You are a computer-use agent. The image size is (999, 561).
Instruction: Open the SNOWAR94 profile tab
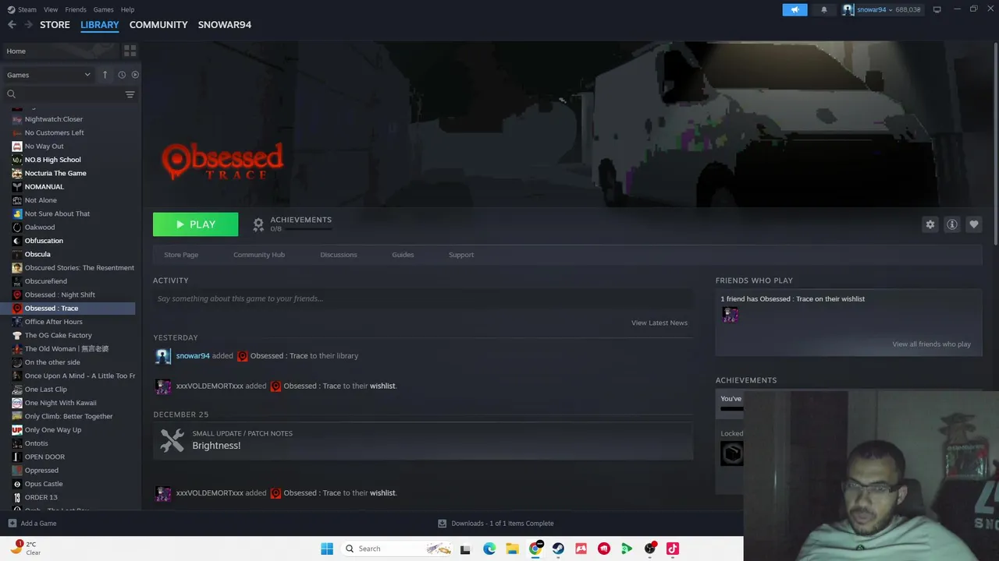pyautogui.click(x=225, y=24)
